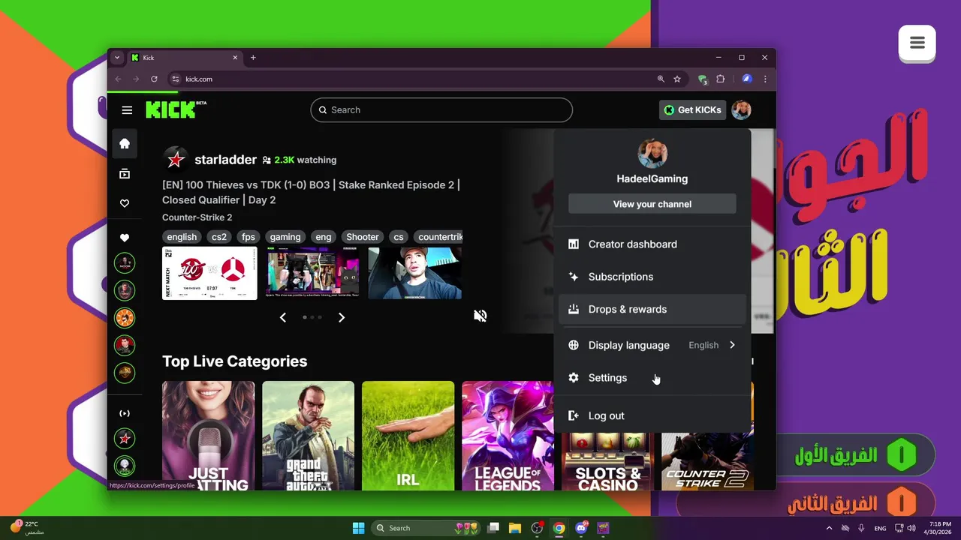
Task: Select the english tag
Action: 182,237
